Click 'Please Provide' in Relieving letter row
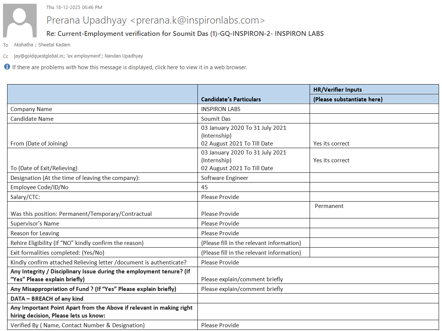Viewport: 442px width, 331px height. point(220,263)
